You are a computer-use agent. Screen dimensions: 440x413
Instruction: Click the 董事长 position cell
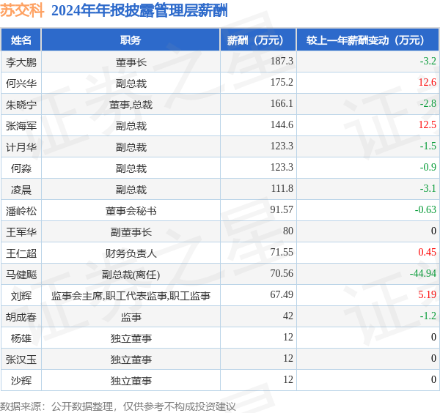click(x=131, y=62)
